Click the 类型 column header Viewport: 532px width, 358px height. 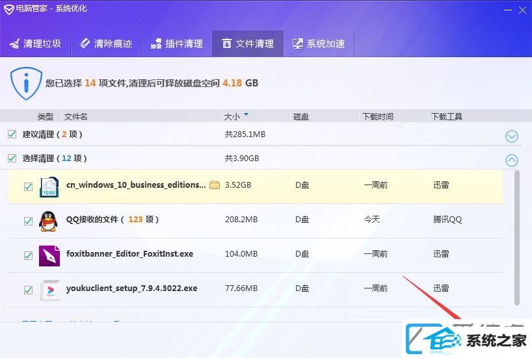45,116
